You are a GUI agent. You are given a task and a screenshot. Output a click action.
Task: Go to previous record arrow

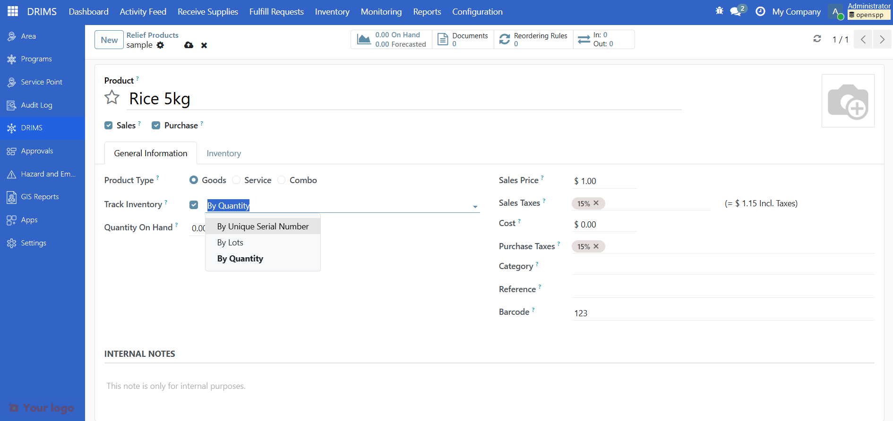coord(863,39)
